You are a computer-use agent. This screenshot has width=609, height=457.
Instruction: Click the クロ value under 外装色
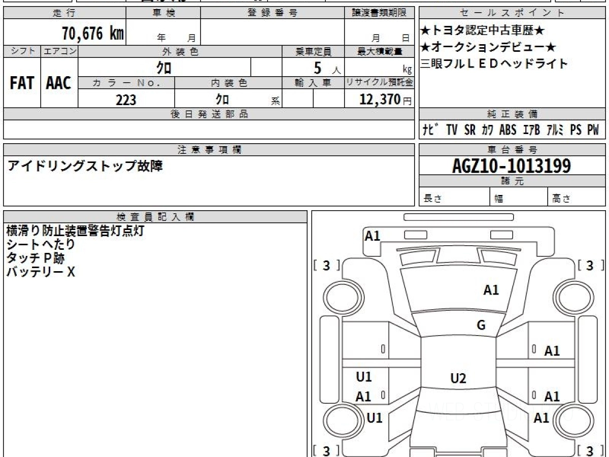[x=164, y=67]
